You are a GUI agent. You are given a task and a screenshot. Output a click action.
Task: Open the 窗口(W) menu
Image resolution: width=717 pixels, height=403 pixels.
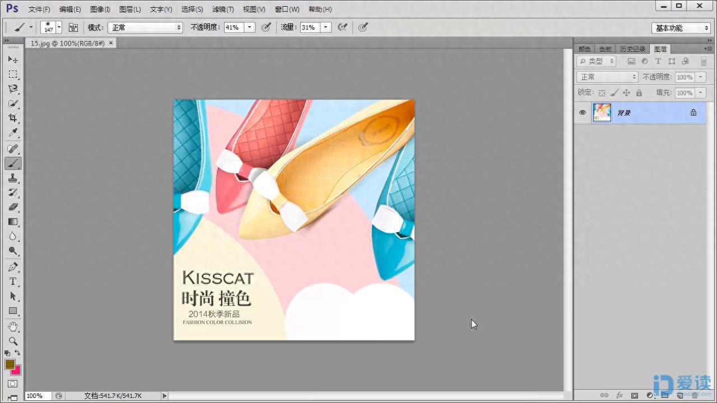point(287,10)
